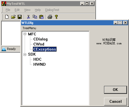Click the MyTestWTL title bar app icon

click(x=4, y=4)
